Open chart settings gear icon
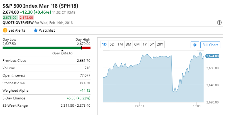This screenshot has width=226, height=117. tap(195, 45)
